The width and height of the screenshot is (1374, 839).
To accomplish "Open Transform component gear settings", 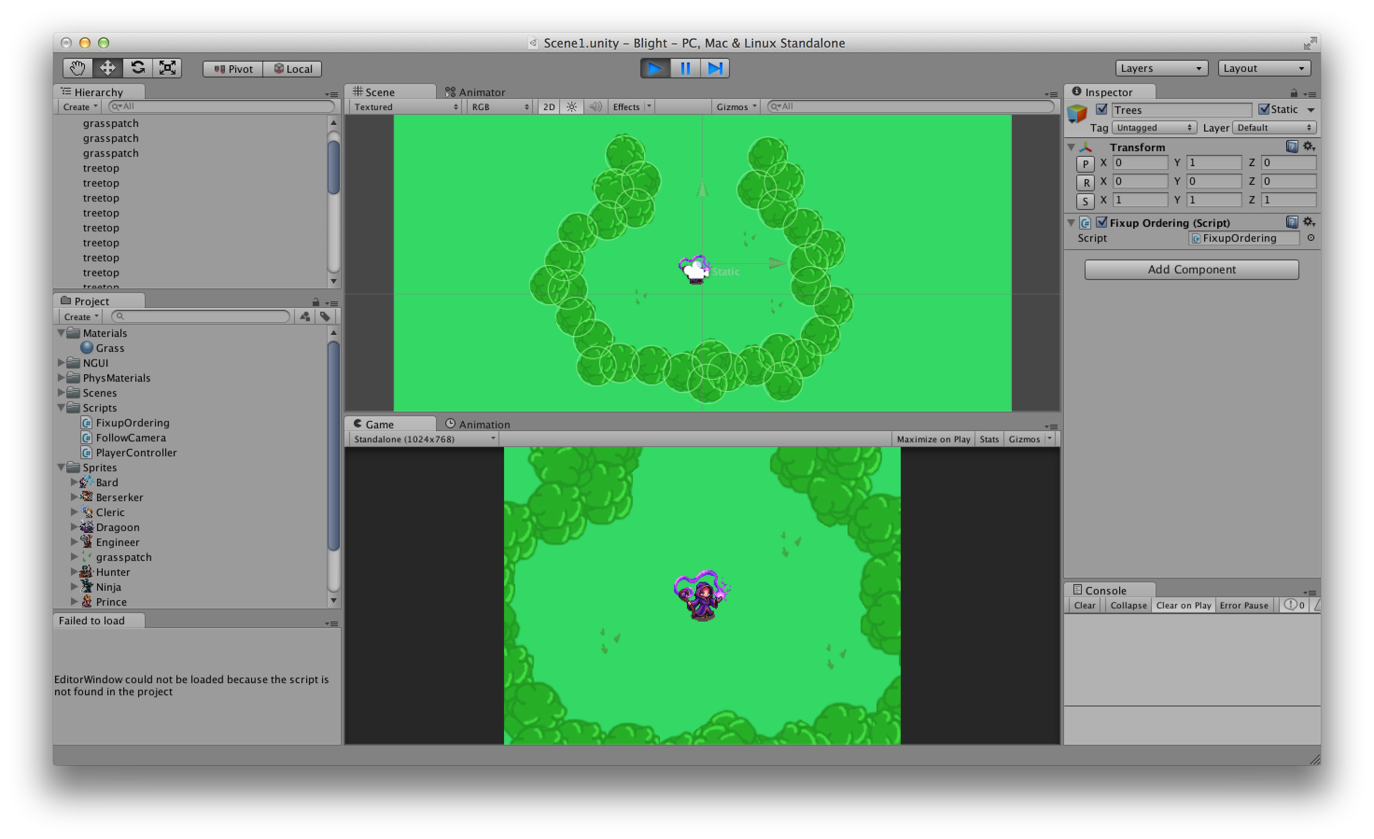I will [x=1309, y=147].
